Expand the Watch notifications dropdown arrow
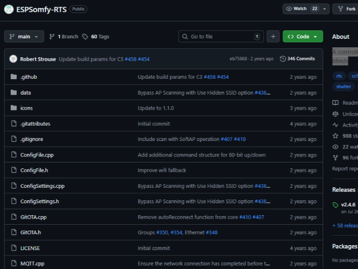358x269 pixels. (x=325, y=9)
